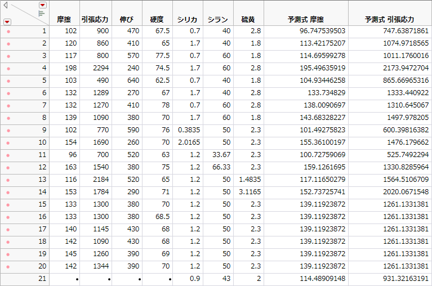The height and width of the screenshot is (286, 432).
Task: Select row number 5
Action: coord(44,81)
